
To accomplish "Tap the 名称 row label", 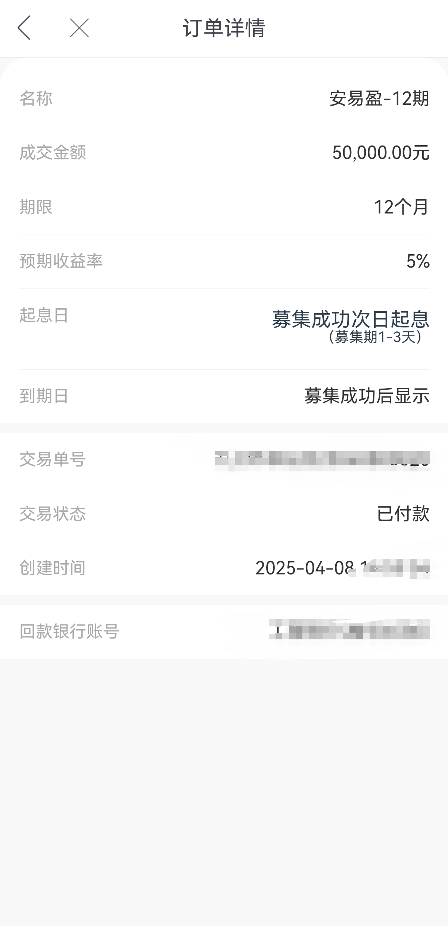I will pyautogui.click(x=36, y=99).
